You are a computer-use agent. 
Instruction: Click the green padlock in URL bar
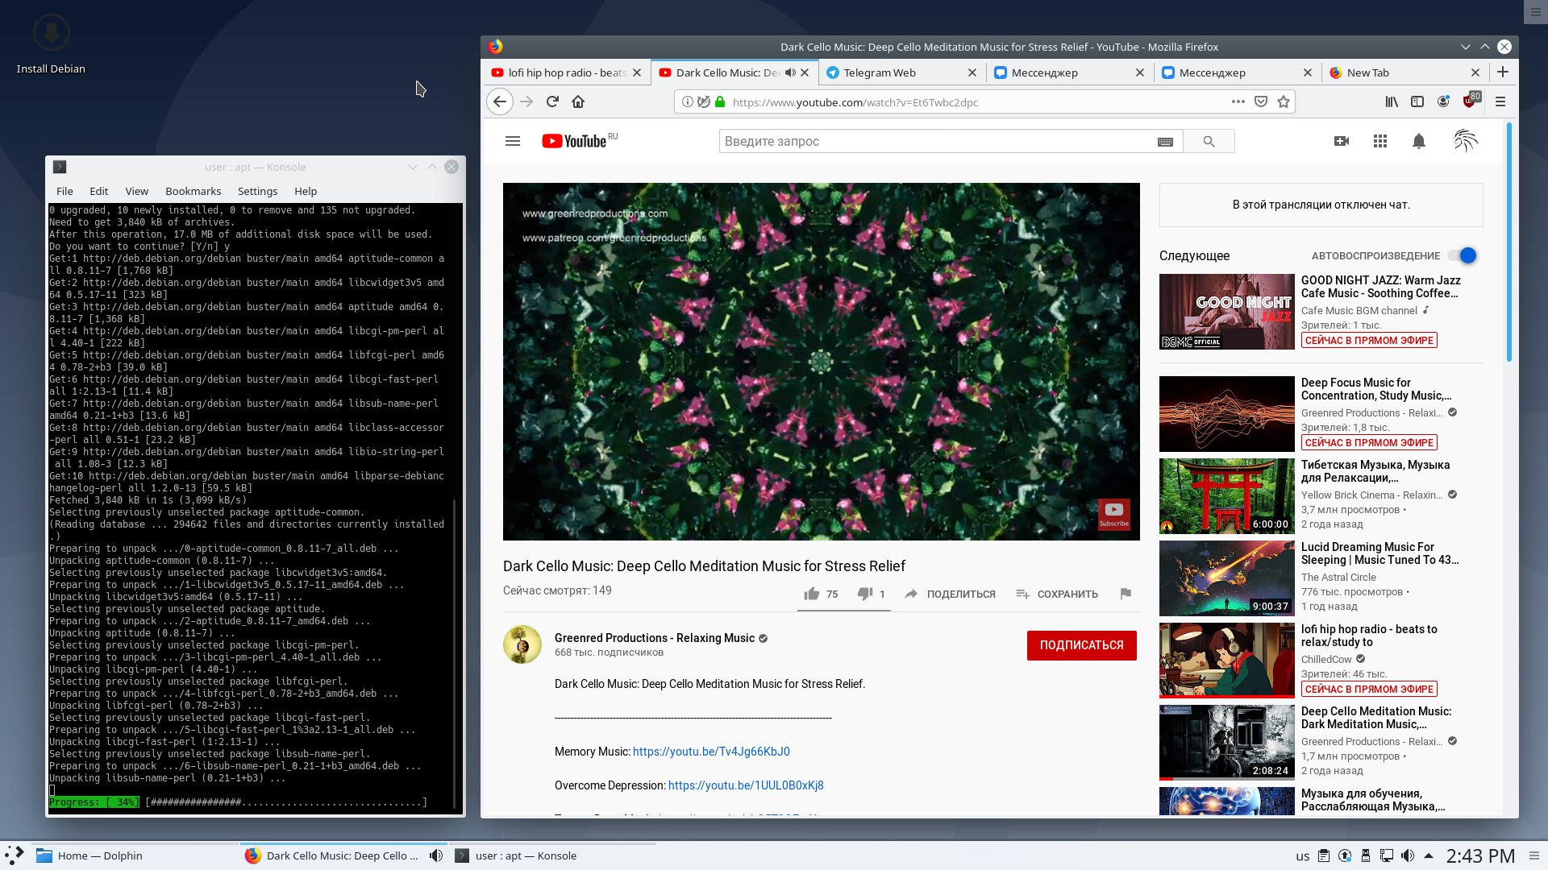pos(720,101)
